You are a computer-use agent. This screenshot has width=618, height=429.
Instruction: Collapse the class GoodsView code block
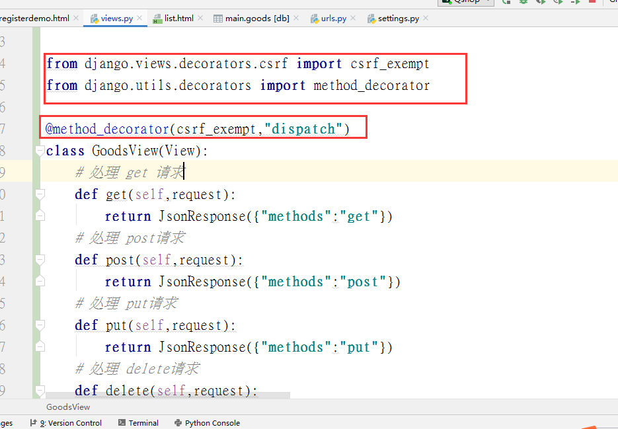[x=40, y=151]
